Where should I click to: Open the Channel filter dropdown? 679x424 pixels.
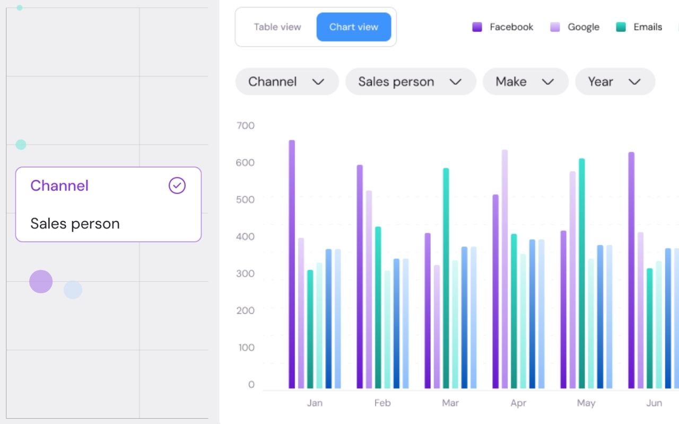point(286,82)
